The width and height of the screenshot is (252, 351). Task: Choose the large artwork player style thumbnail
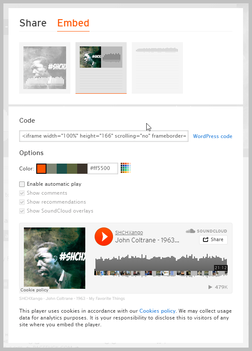point(45,68)
